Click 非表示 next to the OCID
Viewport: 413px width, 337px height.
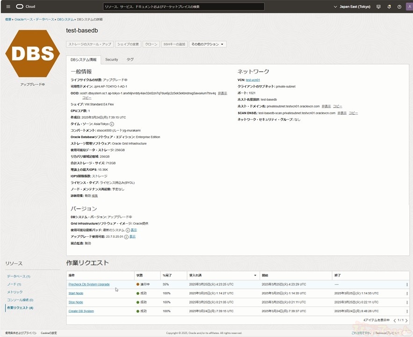click(222, 93)
